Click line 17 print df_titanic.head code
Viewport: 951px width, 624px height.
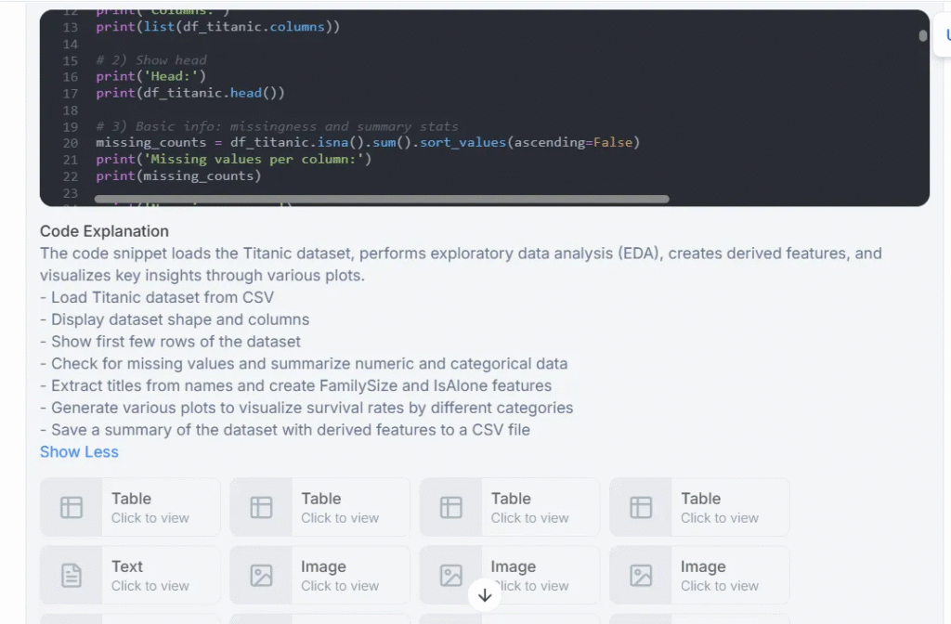click(189, 93)
